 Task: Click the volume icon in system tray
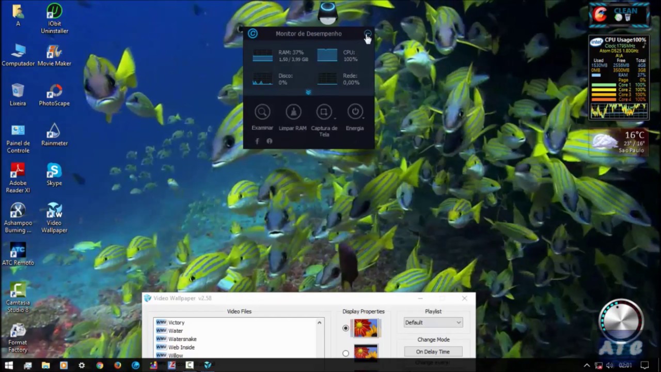click(609, 365)
